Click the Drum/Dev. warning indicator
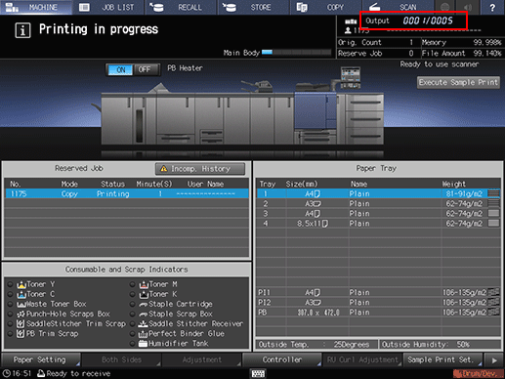Image resolution: width=505 pixels, height=379 pixels. point(478,373)
